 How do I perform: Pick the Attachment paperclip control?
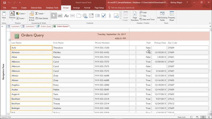coord(110,16)
